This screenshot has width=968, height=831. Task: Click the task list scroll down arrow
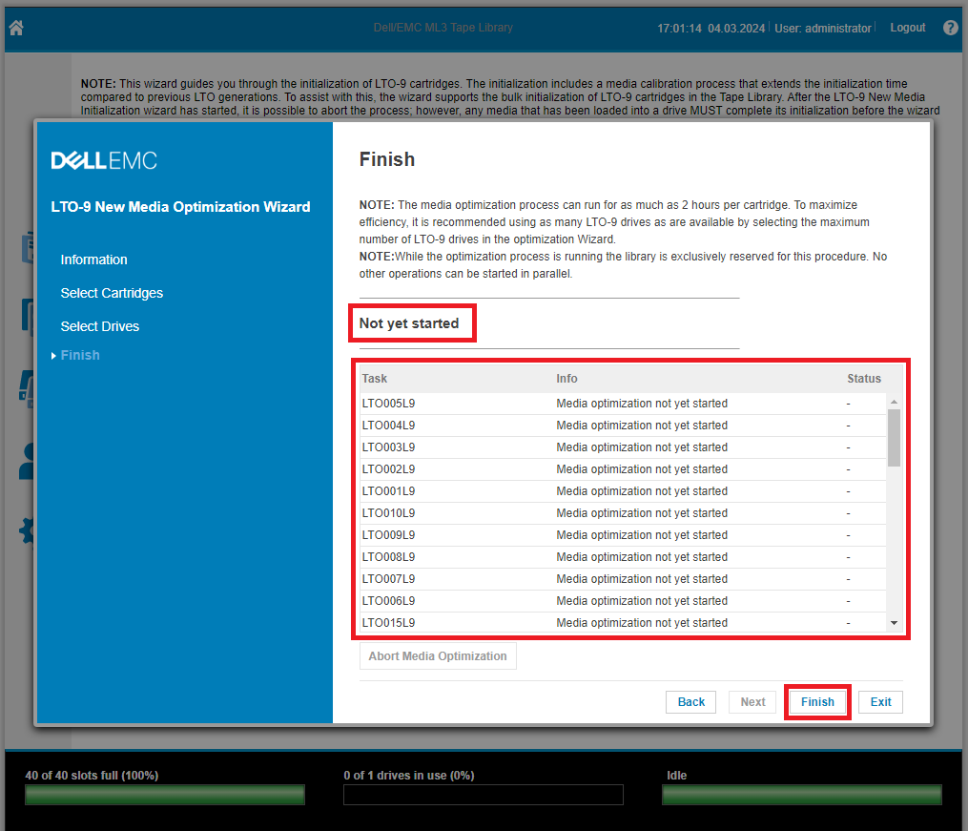click(x=894, y=623)
